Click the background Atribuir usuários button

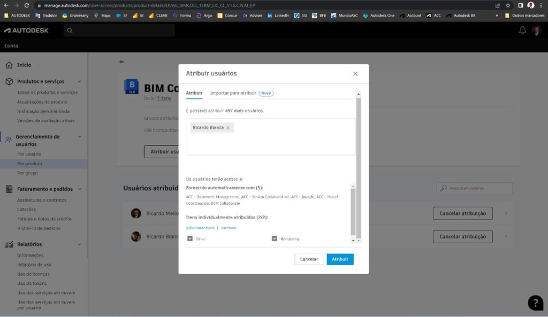coord(162,151)
